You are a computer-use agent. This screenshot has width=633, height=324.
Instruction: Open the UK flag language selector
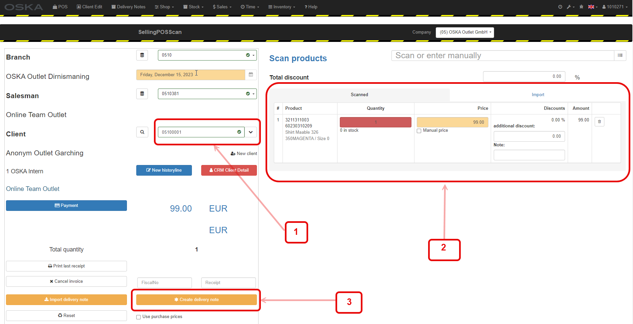coord(593,7)
